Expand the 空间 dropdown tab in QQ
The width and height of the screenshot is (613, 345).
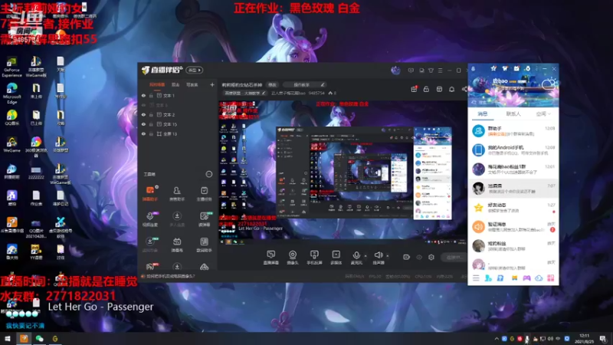pos(543,113)
